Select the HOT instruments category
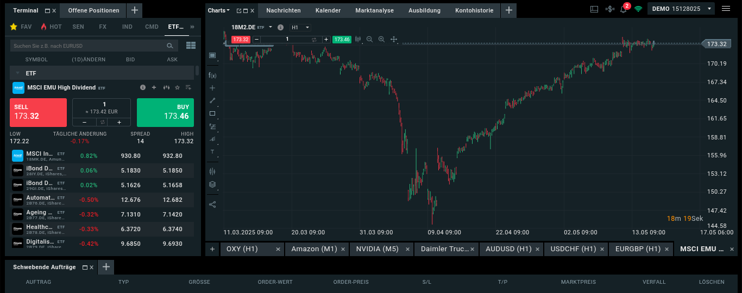 [x=51, y=27]
